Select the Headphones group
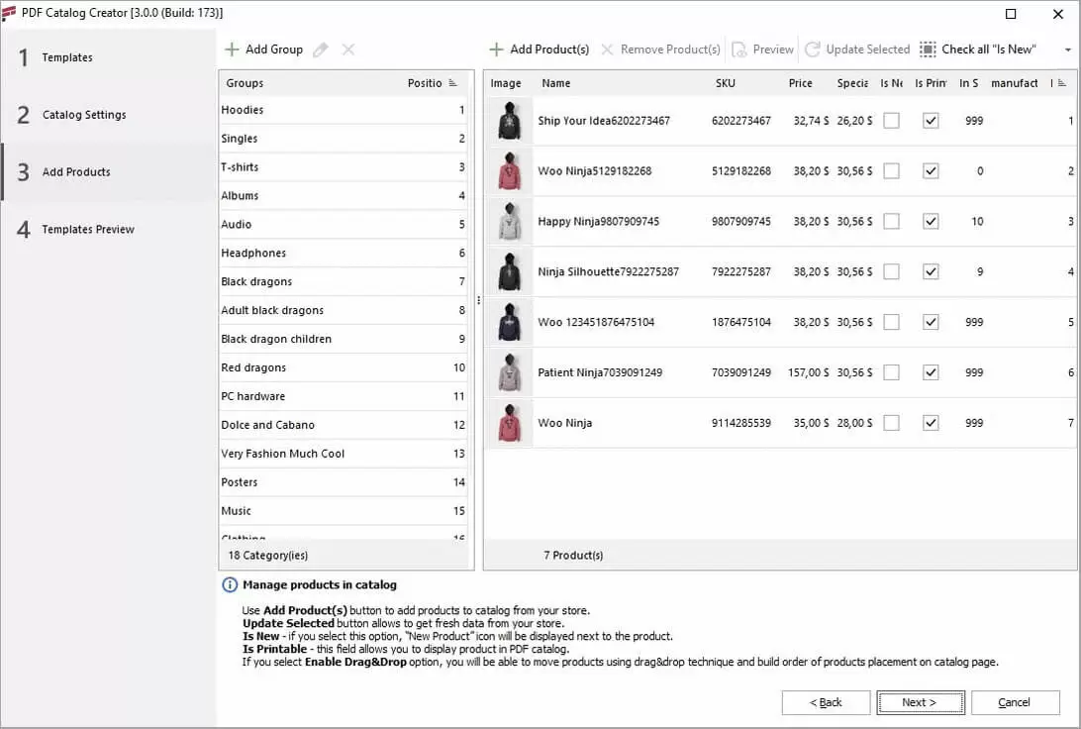1081x729 pixels. point(253,254)
